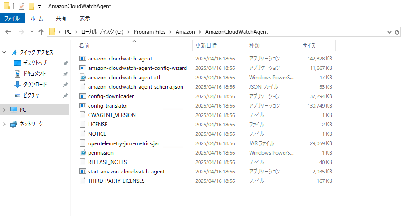Click the Network (ネットワーク) icon in sidebar
The width and height of the screenshot is (402, 216).
coord(14,124)
